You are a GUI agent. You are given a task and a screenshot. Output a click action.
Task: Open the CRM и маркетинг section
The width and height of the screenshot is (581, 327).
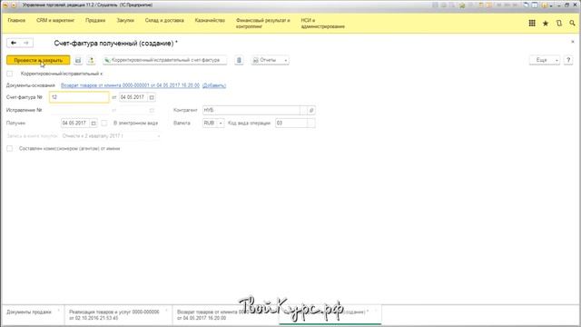55,20
